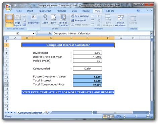Open Excel Help via the question mark icon
This screenshot has width=159, height=124.
(x=138, y=11)
